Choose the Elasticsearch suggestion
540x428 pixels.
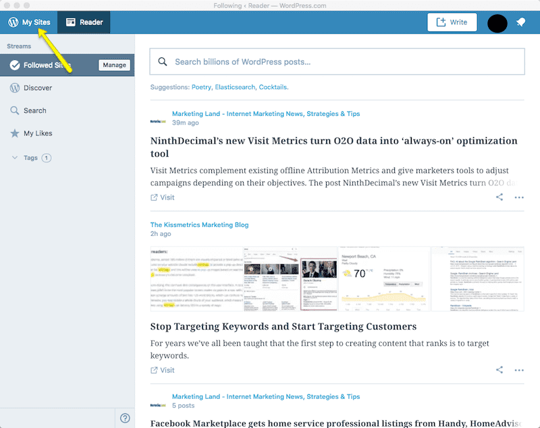coord(235,87)
